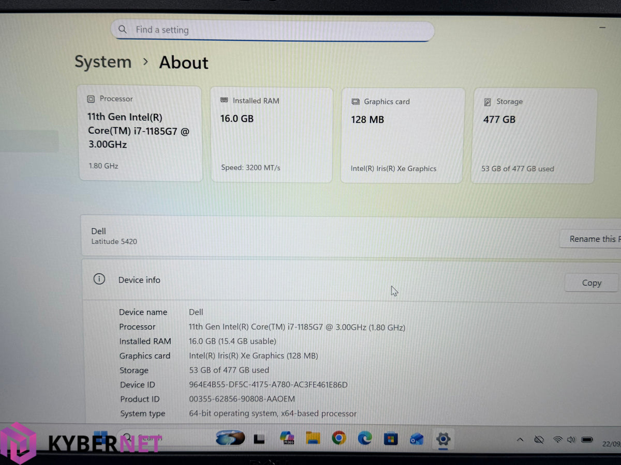
Task: Click '53 GB of 477 GB used' in Storage card
Action: 517,169
